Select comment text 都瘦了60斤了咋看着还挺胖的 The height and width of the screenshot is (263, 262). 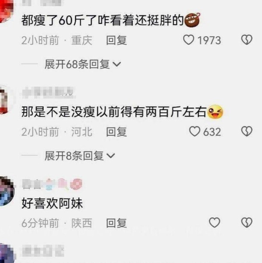pos(103,21)
